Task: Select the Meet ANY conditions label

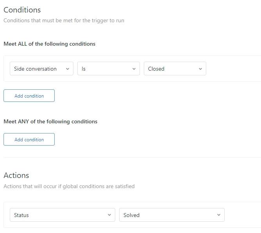Action: click(50, 121)
